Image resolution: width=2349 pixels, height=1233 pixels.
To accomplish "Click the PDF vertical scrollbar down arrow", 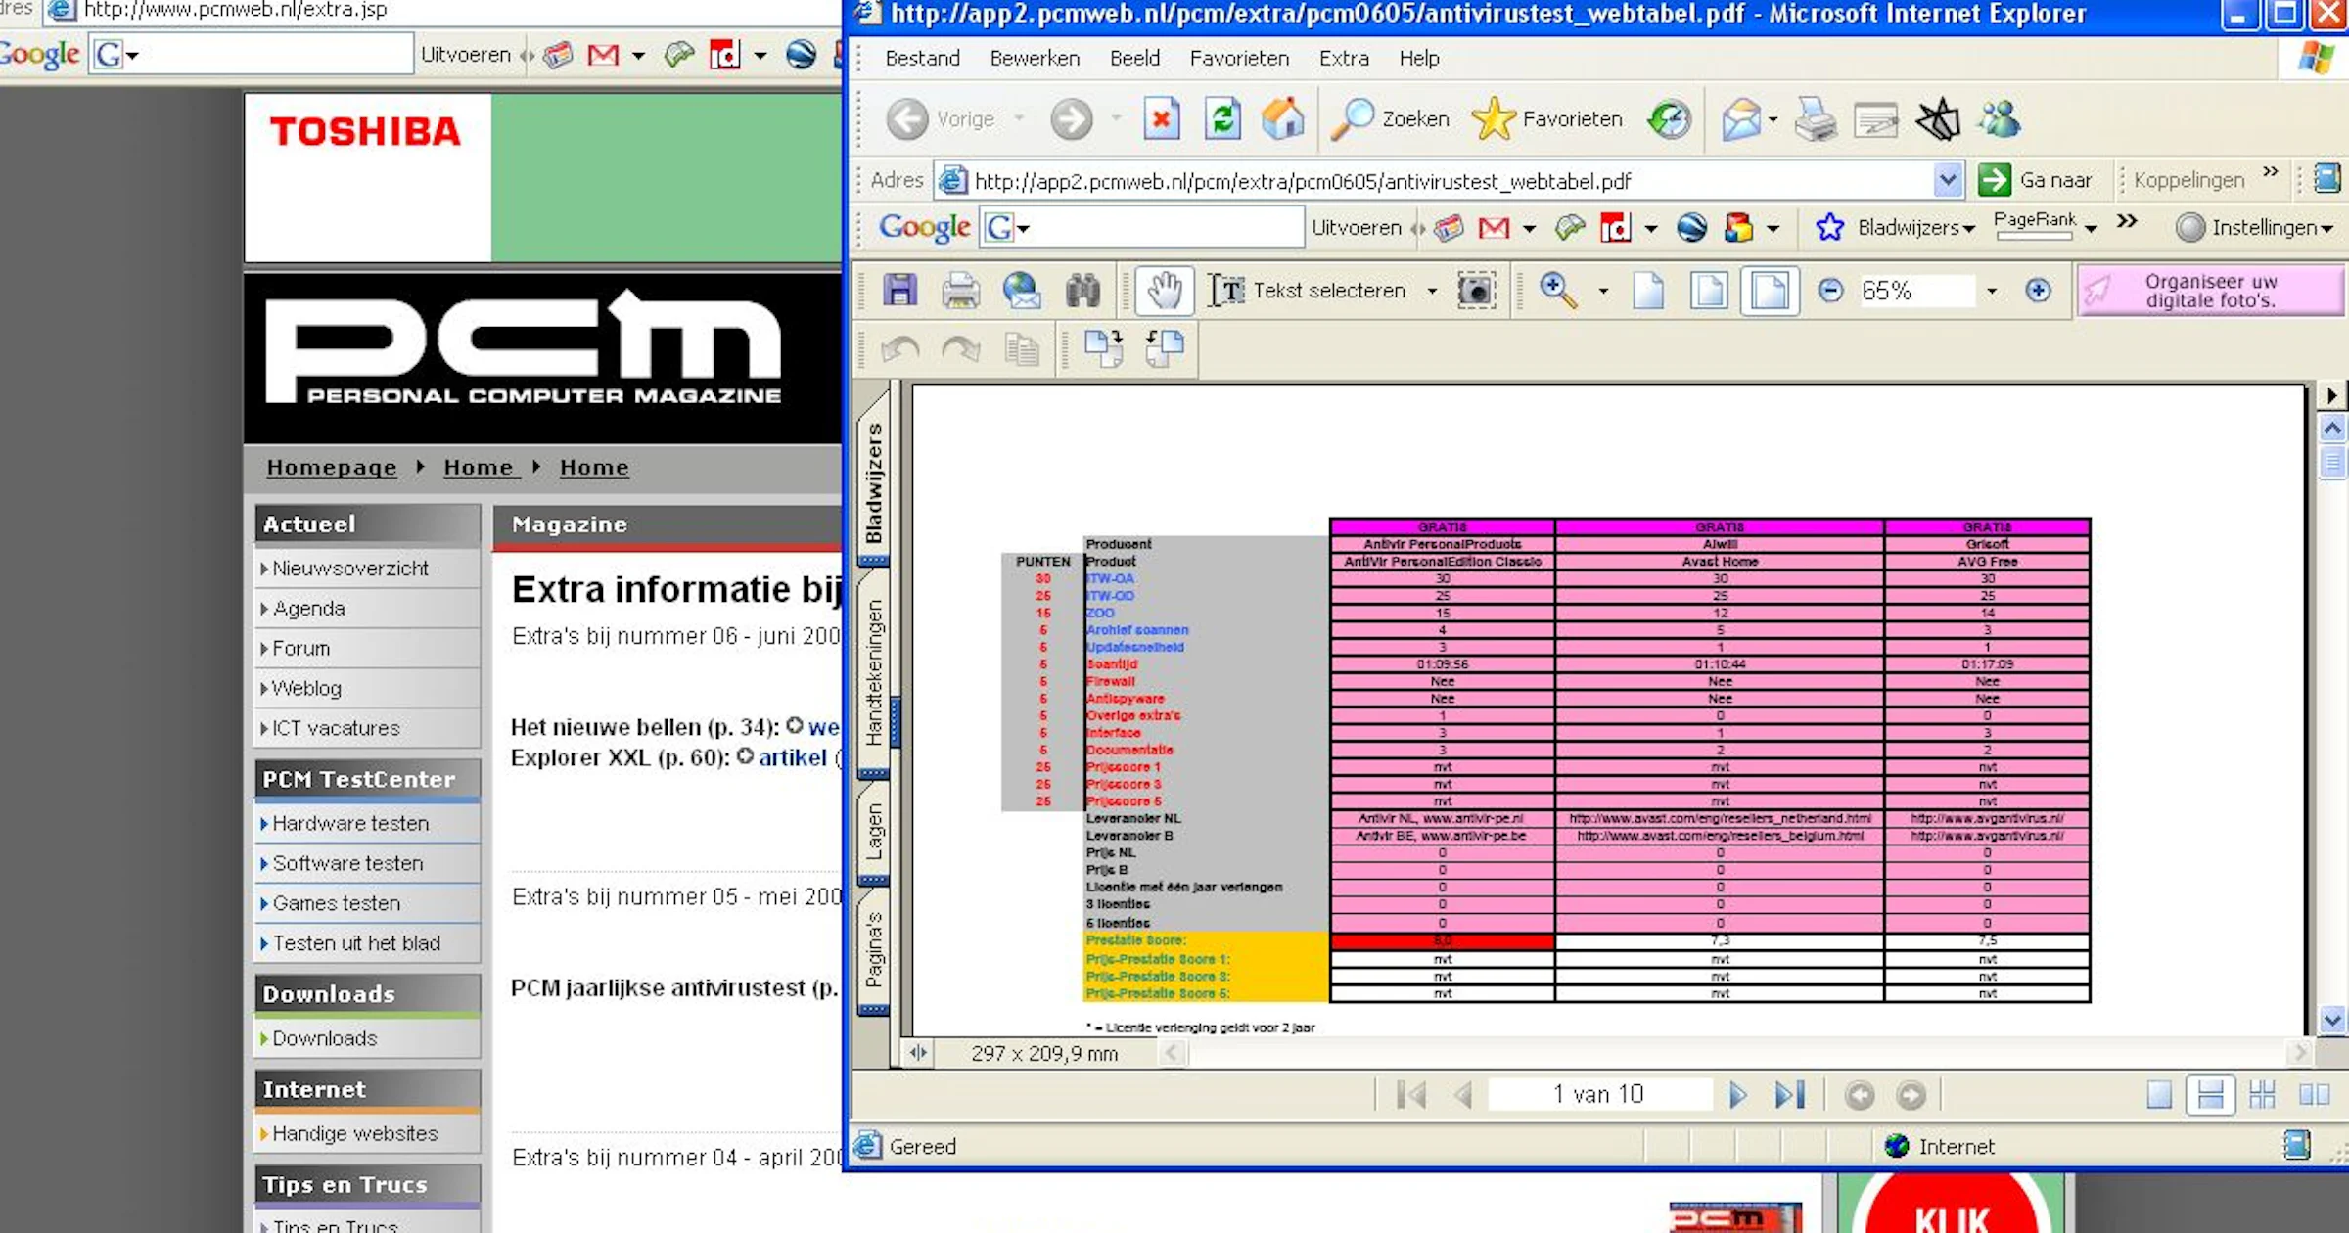I will (x=2332, y=1020).
